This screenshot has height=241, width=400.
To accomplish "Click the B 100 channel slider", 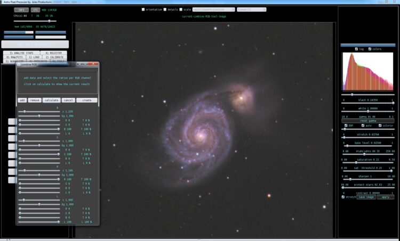I will click(x=39, y=129).
